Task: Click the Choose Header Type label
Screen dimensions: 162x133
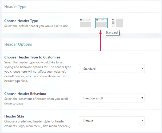Action: click(x=21, y=21)
